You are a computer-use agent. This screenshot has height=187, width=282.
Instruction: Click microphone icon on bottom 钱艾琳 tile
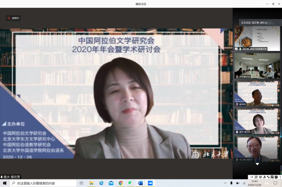(237, 160)
